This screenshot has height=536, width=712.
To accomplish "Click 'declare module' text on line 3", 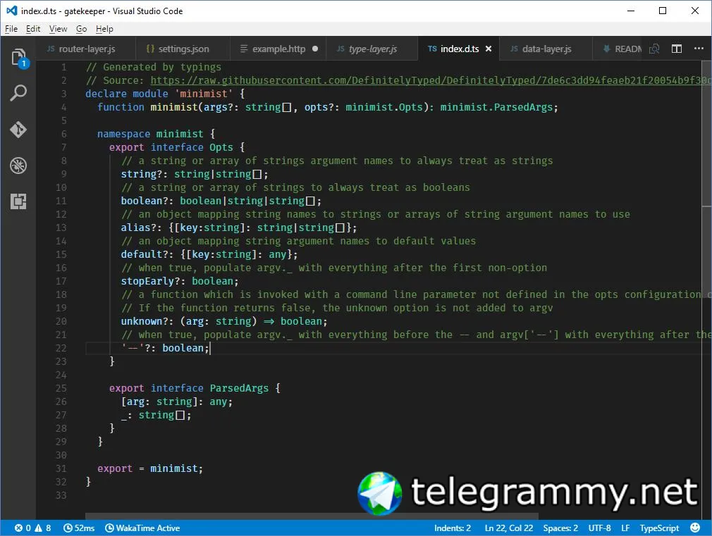I will click(x=127, y=94).
